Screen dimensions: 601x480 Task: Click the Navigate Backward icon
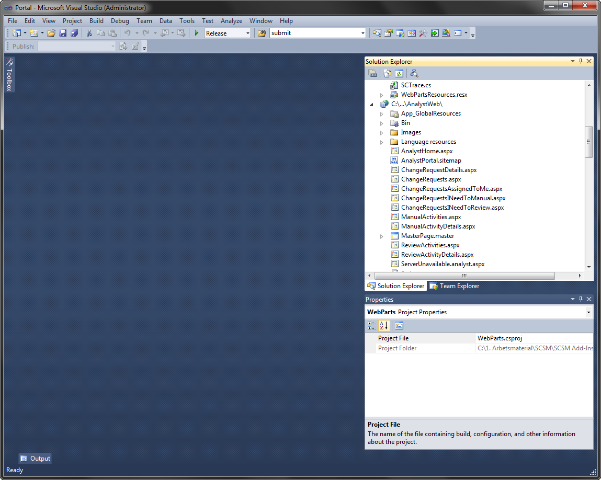tap(164, 33)
